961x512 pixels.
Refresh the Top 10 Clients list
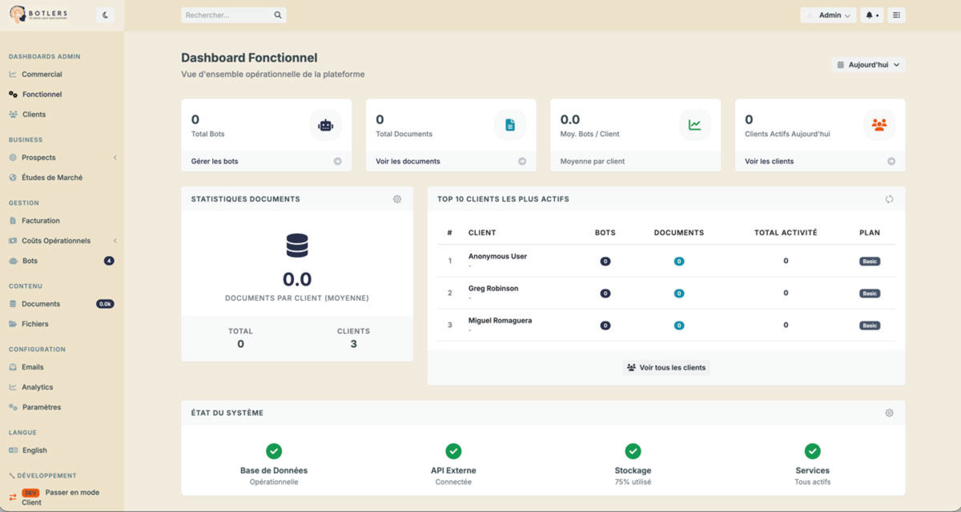tap(889, 198)
